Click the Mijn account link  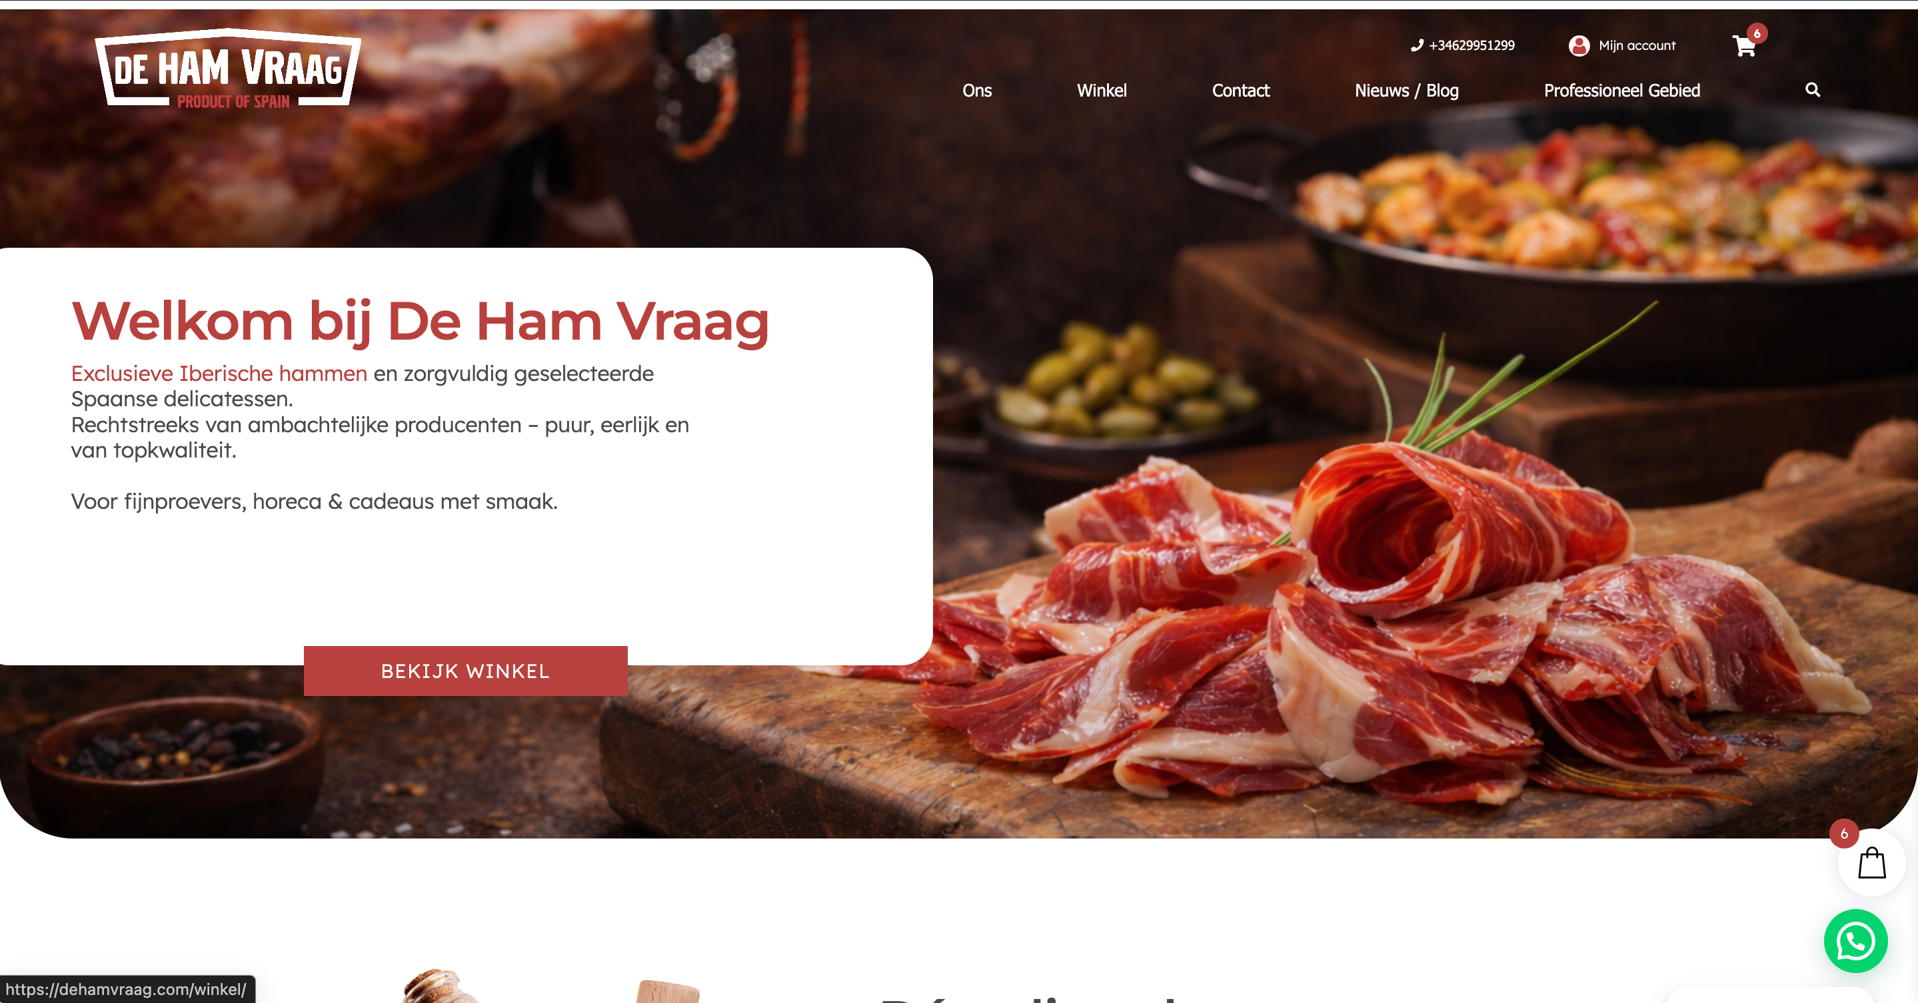1637,45
